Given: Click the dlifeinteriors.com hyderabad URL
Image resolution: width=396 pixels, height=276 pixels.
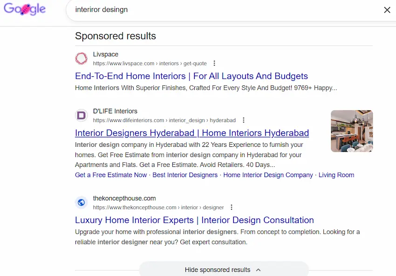Looking at the screenshot, I should coord(164,120).
